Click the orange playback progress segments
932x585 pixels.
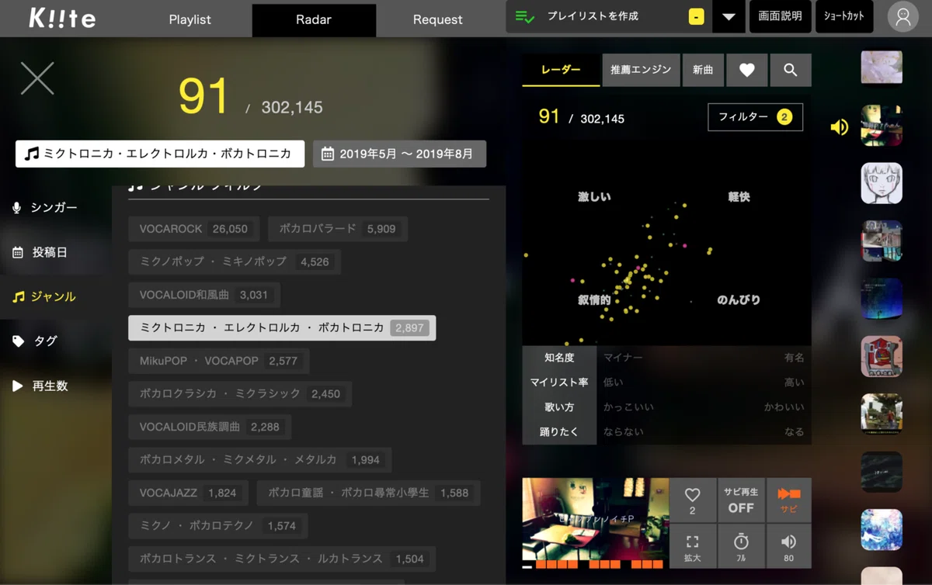598,565
